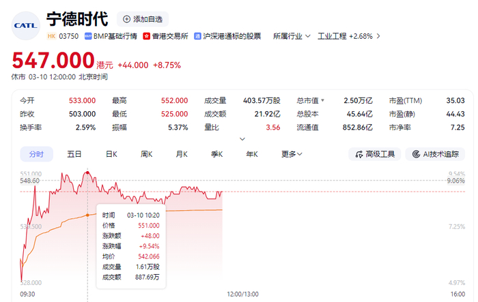Viewport: 478px width, 302px height.
Task: Click the 流通值 value 852.86亿
Action: 358,127
